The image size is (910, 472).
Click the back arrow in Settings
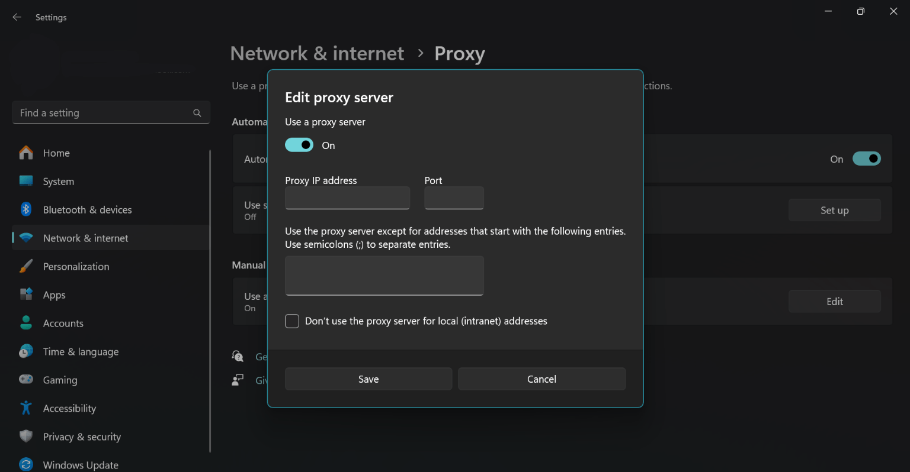click(x=17, y=17)
